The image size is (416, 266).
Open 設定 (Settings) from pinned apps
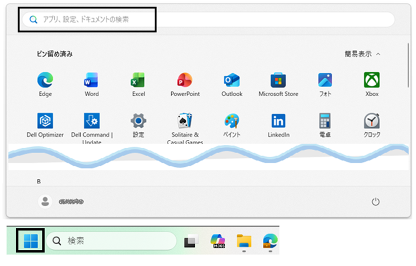click(139, 125)
